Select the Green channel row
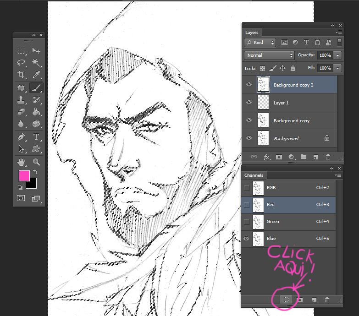 (293, 222)
